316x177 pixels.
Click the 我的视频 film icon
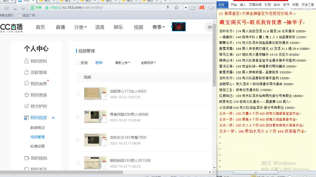(26, 118)
